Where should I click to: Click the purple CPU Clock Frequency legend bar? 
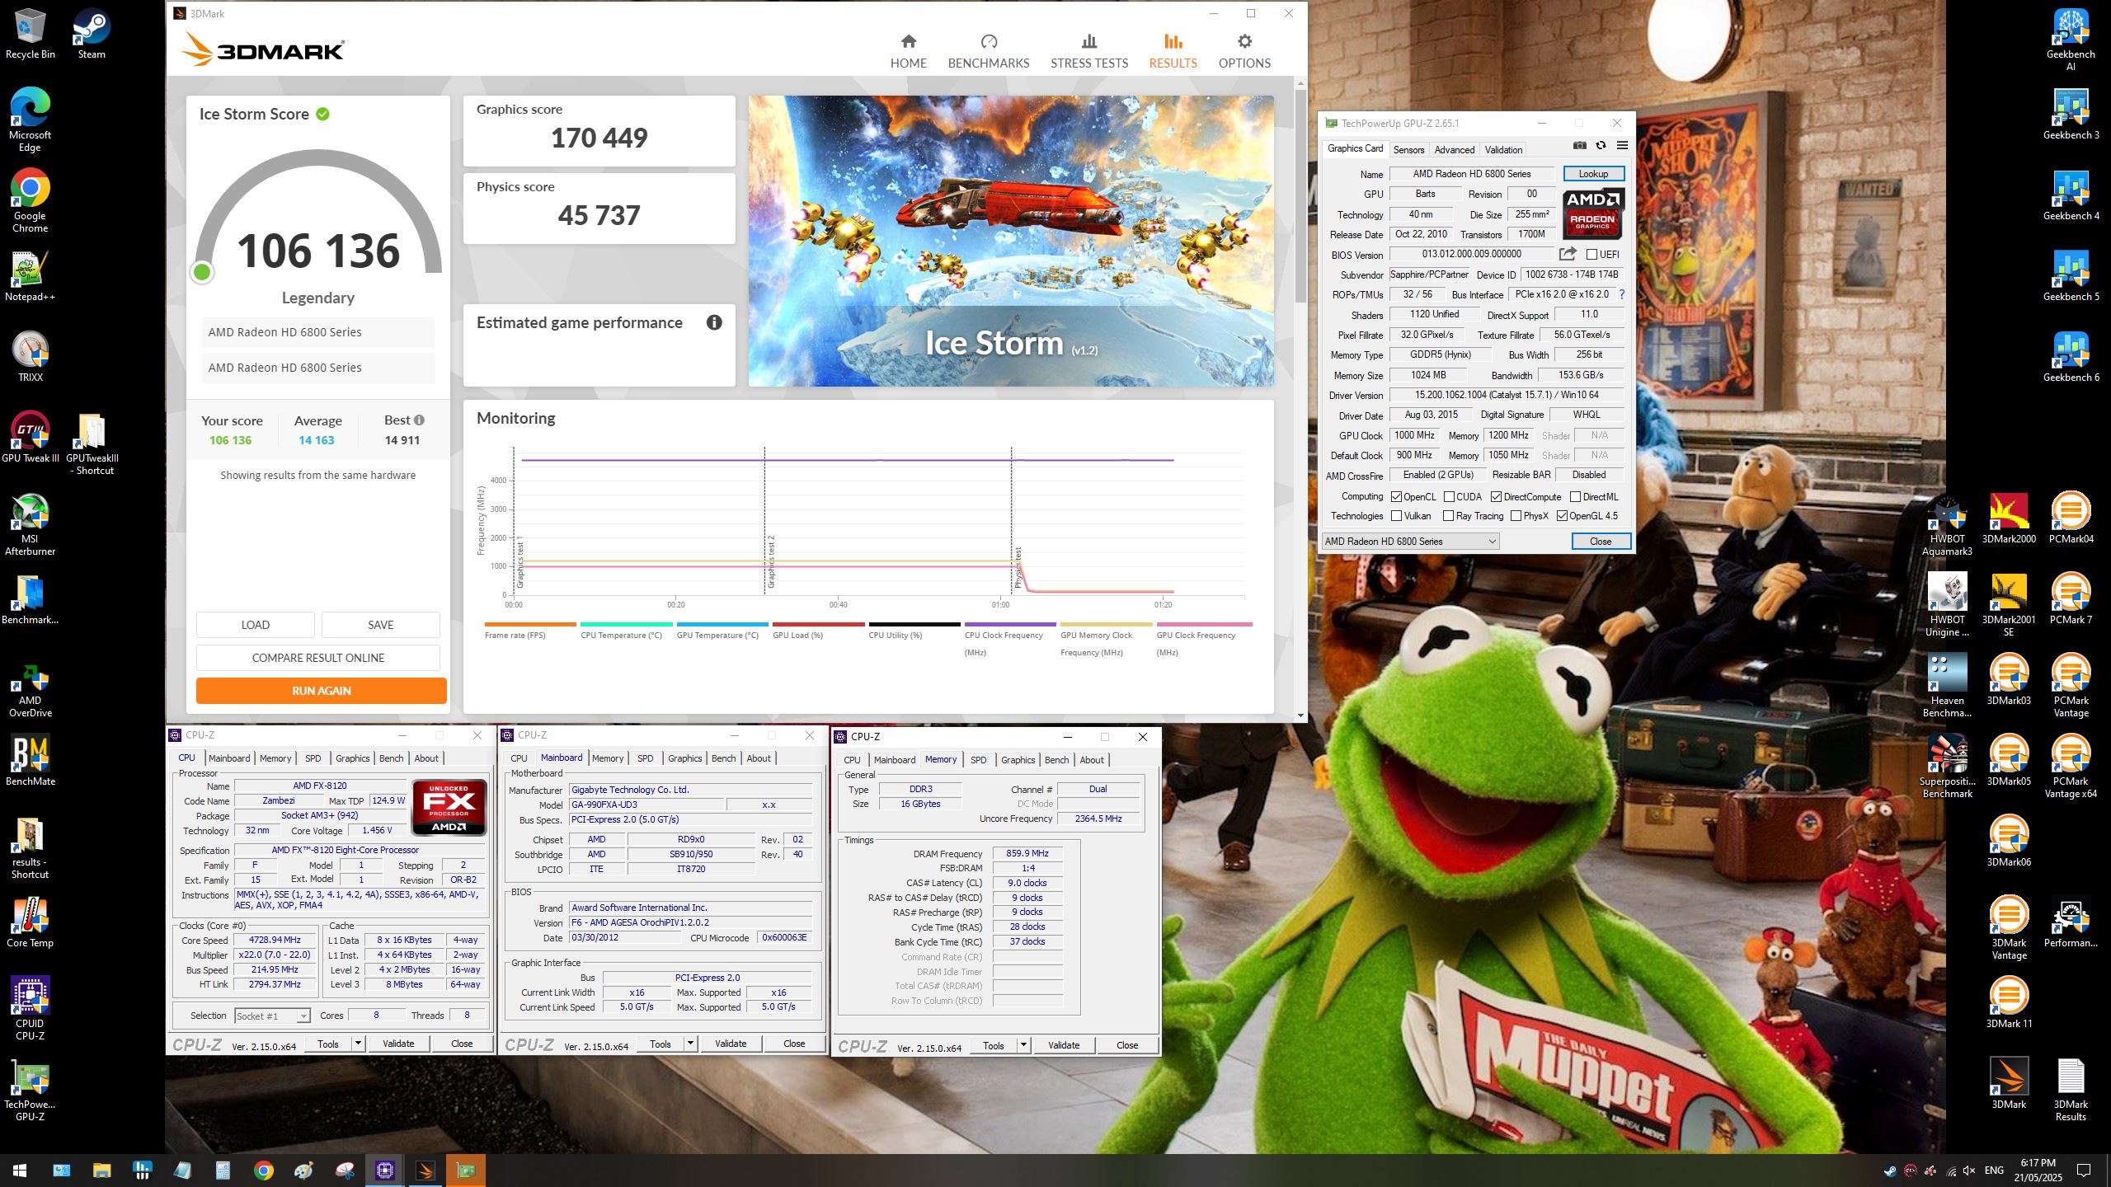tap(1010, 624)
